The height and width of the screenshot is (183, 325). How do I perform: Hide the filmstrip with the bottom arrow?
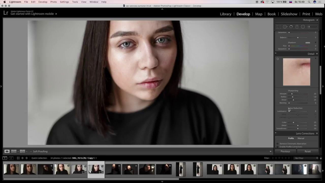coord(162,181)
